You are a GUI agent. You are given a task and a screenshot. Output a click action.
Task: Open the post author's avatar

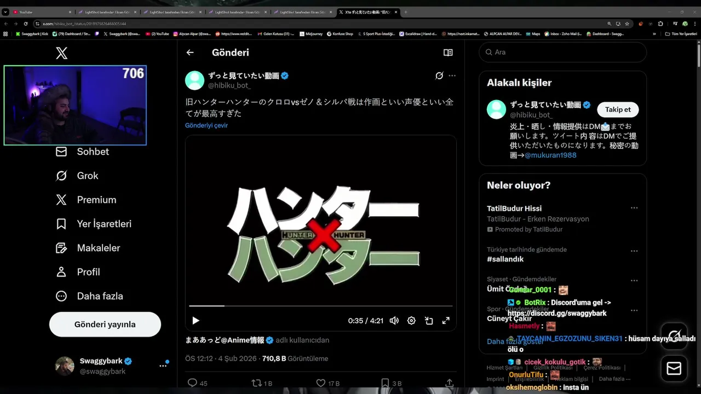[x=194, y=80]
